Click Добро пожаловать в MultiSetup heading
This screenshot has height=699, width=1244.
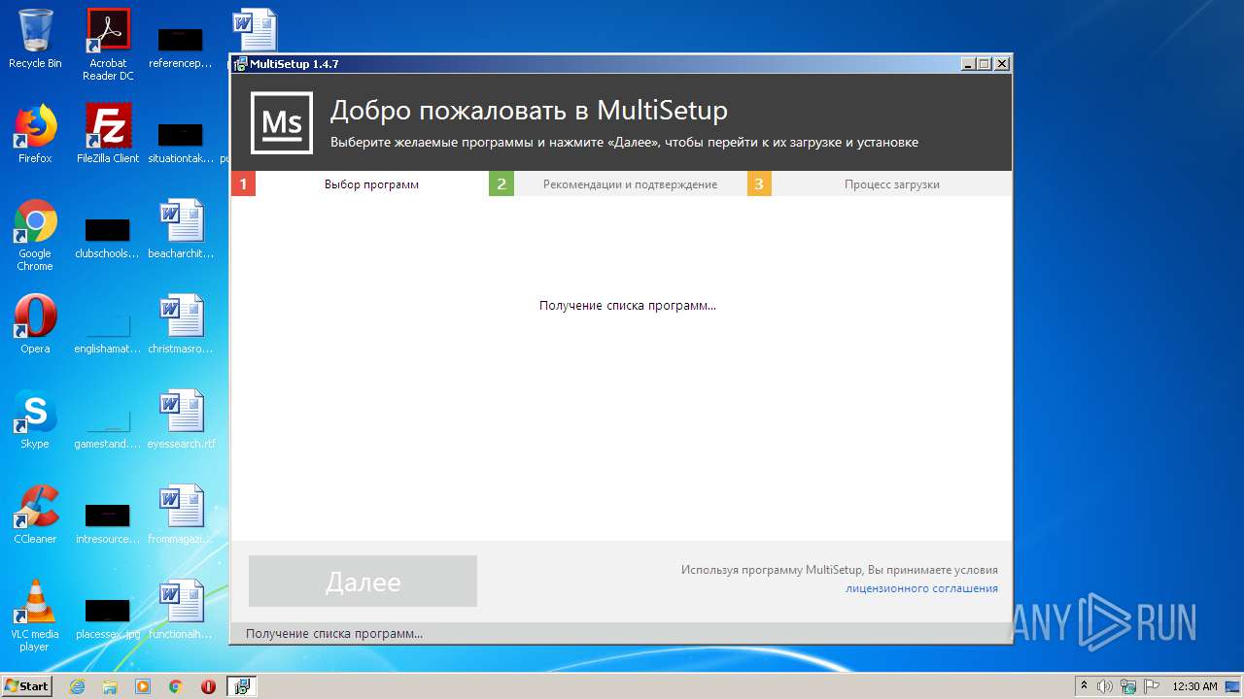529,111
